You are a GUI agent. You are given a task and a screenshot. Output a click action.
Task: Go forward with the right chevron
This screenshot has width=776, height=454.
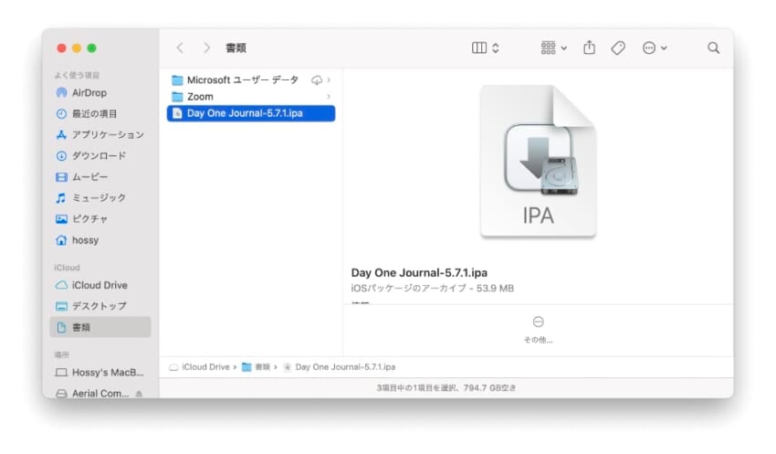207,48
